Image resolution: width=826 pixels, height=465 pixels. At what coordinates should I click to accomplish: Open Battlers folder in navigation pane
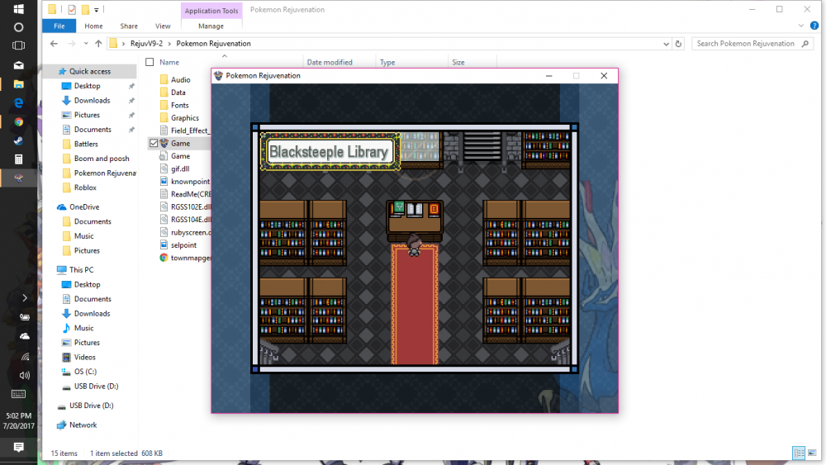point(86,144)
